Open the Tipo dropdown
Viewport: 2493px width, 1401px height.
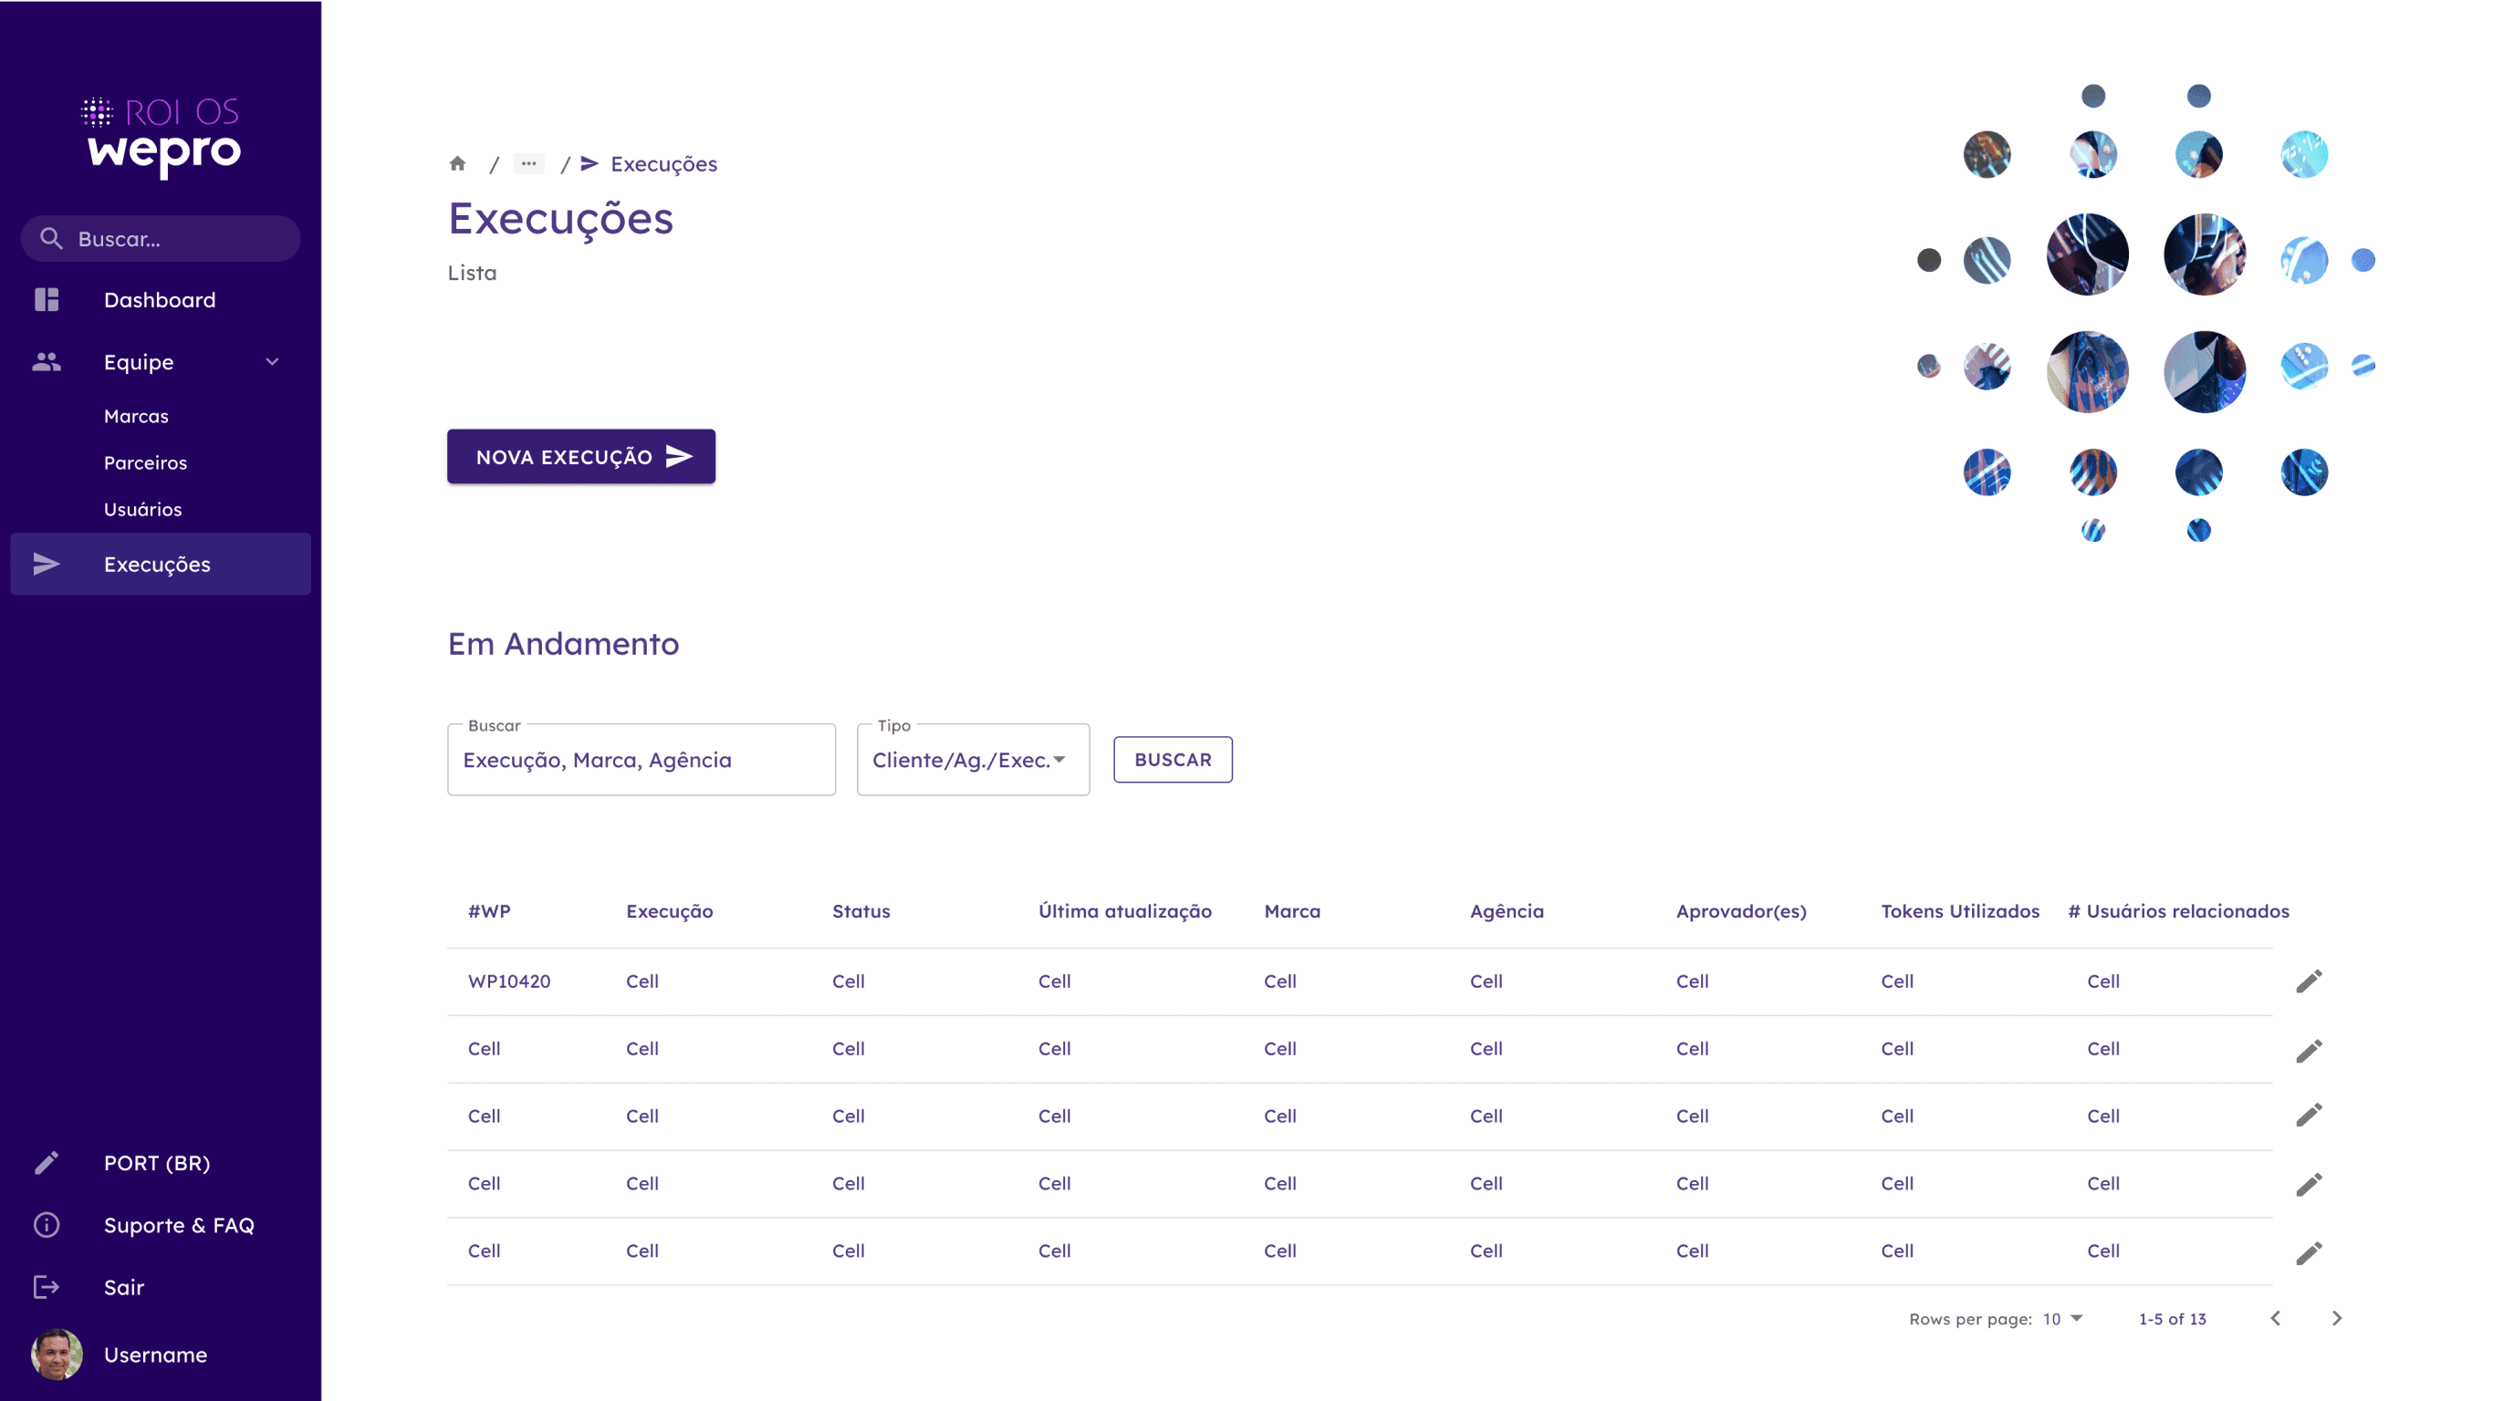coord(973,760)
